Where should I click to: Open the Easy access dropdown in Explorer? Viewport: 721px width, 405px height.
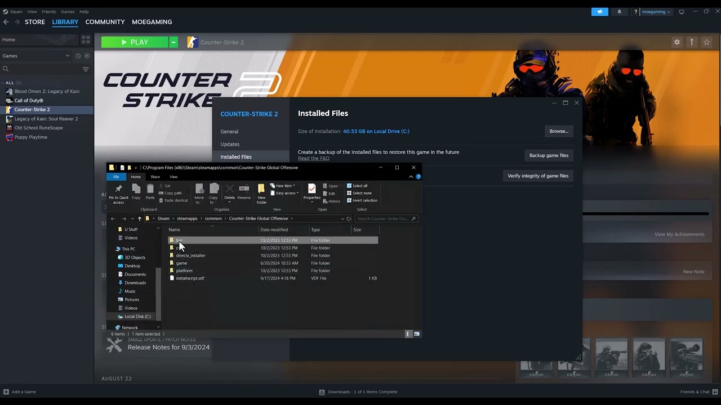point(284,193)
